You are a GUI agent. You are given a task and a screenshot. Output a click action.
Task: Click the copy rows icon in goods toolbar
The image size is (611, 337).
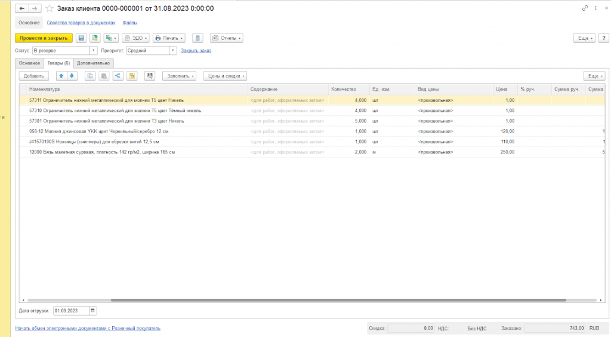(90, 76)
